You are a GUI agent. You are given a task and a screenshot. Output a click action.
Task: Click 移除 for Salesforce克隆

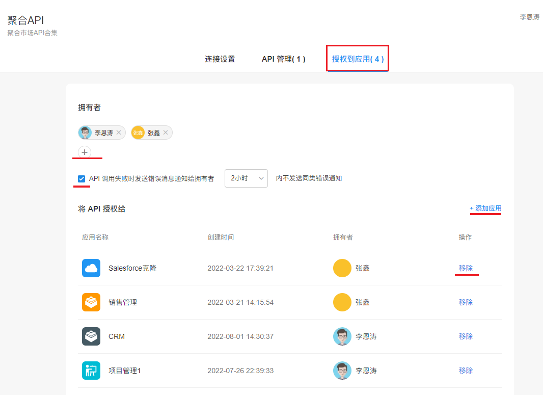(x=466, y=268)
